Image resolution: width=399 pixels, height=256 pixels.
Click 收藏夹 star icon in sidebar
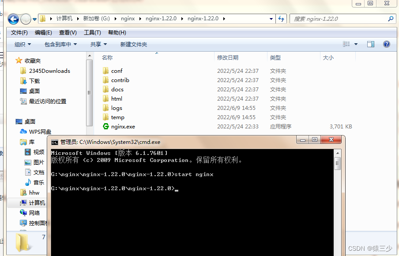pyautogui.click(x=19, y=60)
